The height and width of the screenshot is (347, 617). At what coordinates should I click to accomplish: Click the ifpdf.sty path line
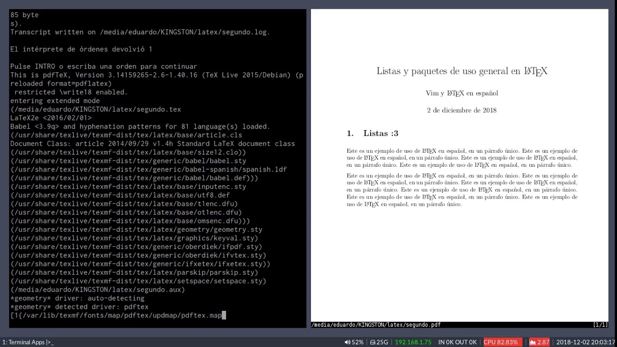click(136, 247)
